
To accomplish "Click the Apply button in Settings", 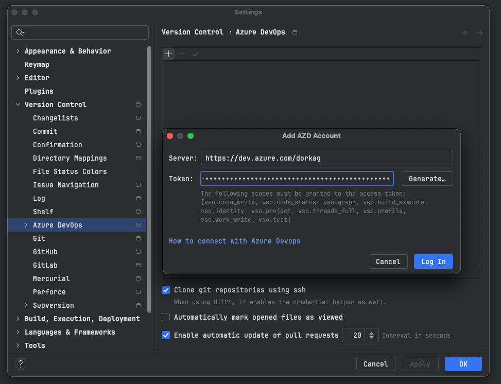I will (420, 364).
